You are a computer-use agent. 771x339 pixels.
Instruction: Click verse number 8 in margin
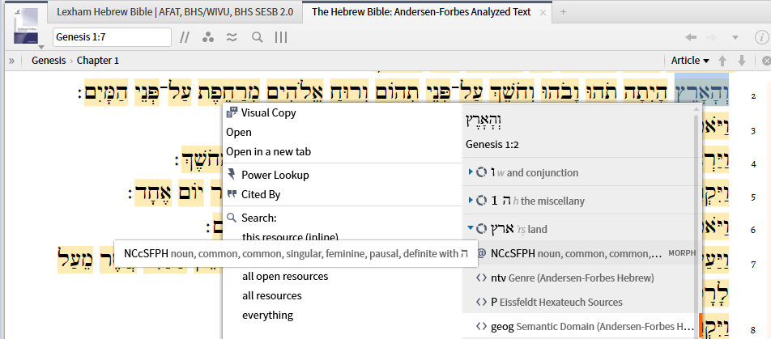[x=753, y=329]
